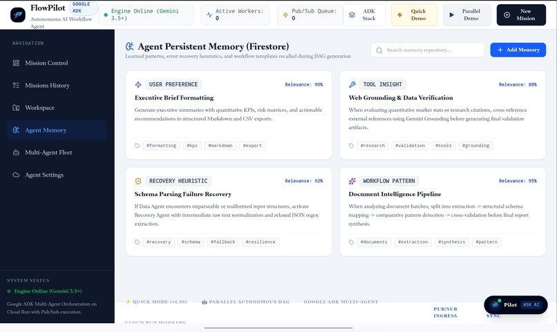557x332 pixels.
Task: Click the #resilience tag
Action: (x=261, y=242)
